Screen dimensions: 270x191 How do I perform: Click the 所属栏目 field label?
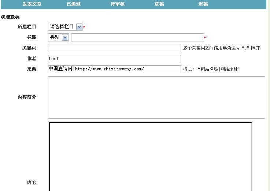27,27
